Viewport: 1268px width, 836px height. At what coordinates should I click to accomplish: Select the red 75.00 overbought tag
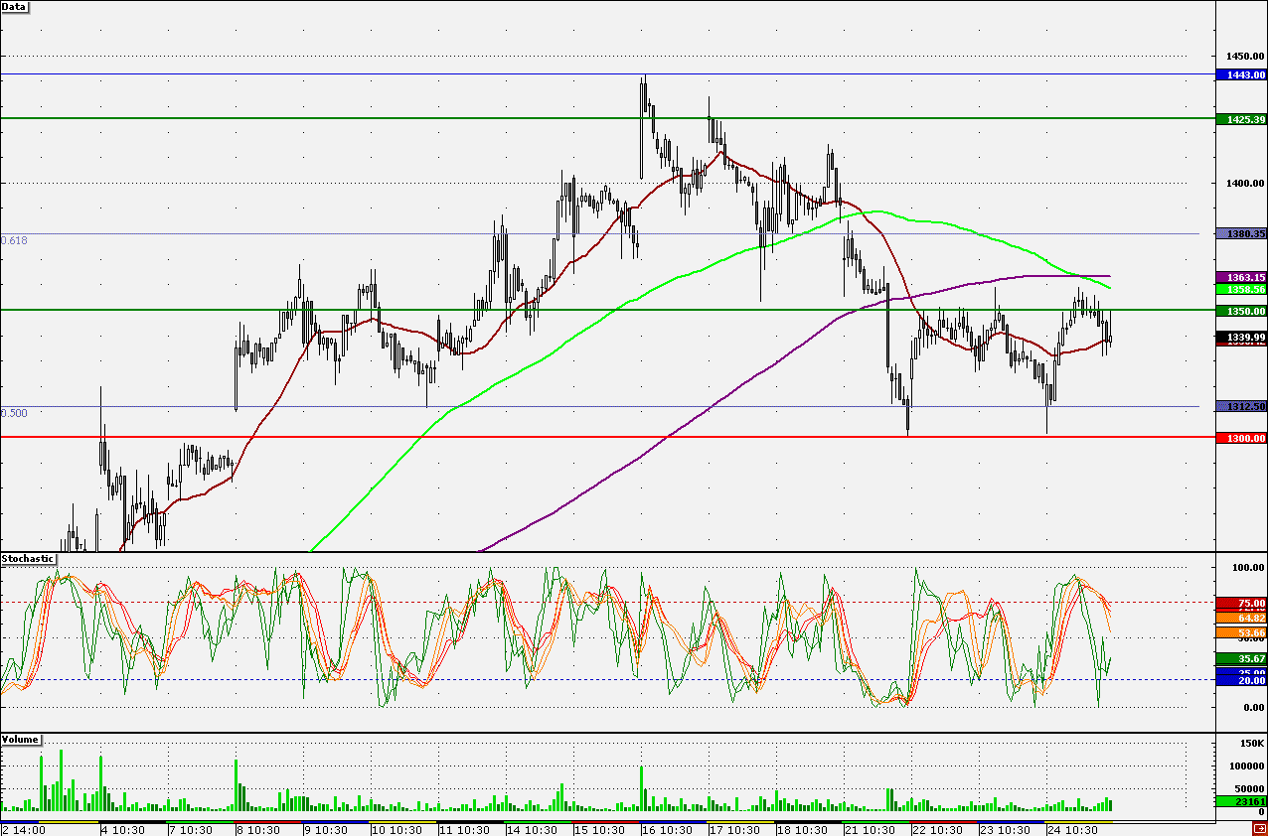[x=1242, y=603]
